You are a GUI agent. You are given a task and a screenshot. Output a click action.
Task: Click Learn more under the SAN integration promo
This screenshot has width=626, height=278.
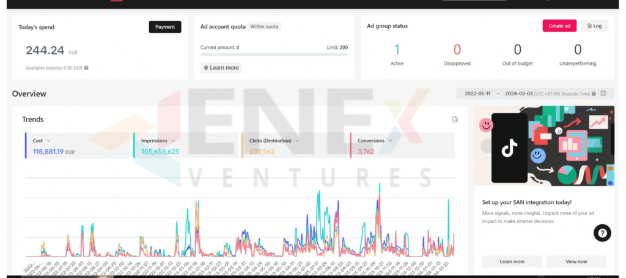[x=512, y=262]
